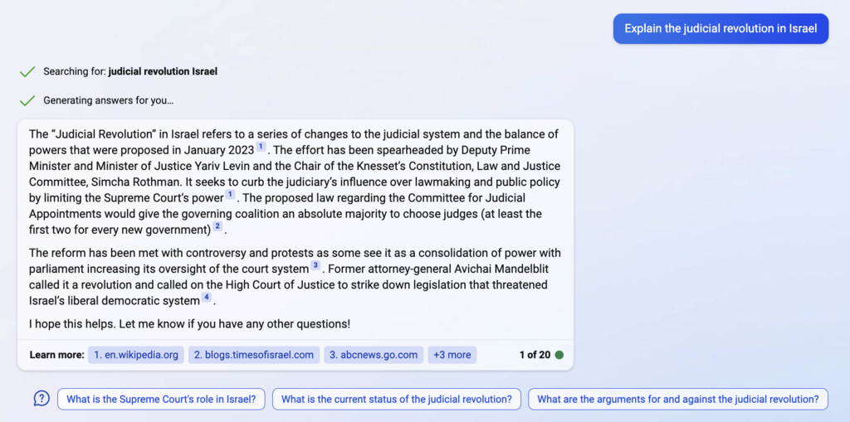Click the user message bubble
The image size is (850, 422).
(x=721, y=28)
